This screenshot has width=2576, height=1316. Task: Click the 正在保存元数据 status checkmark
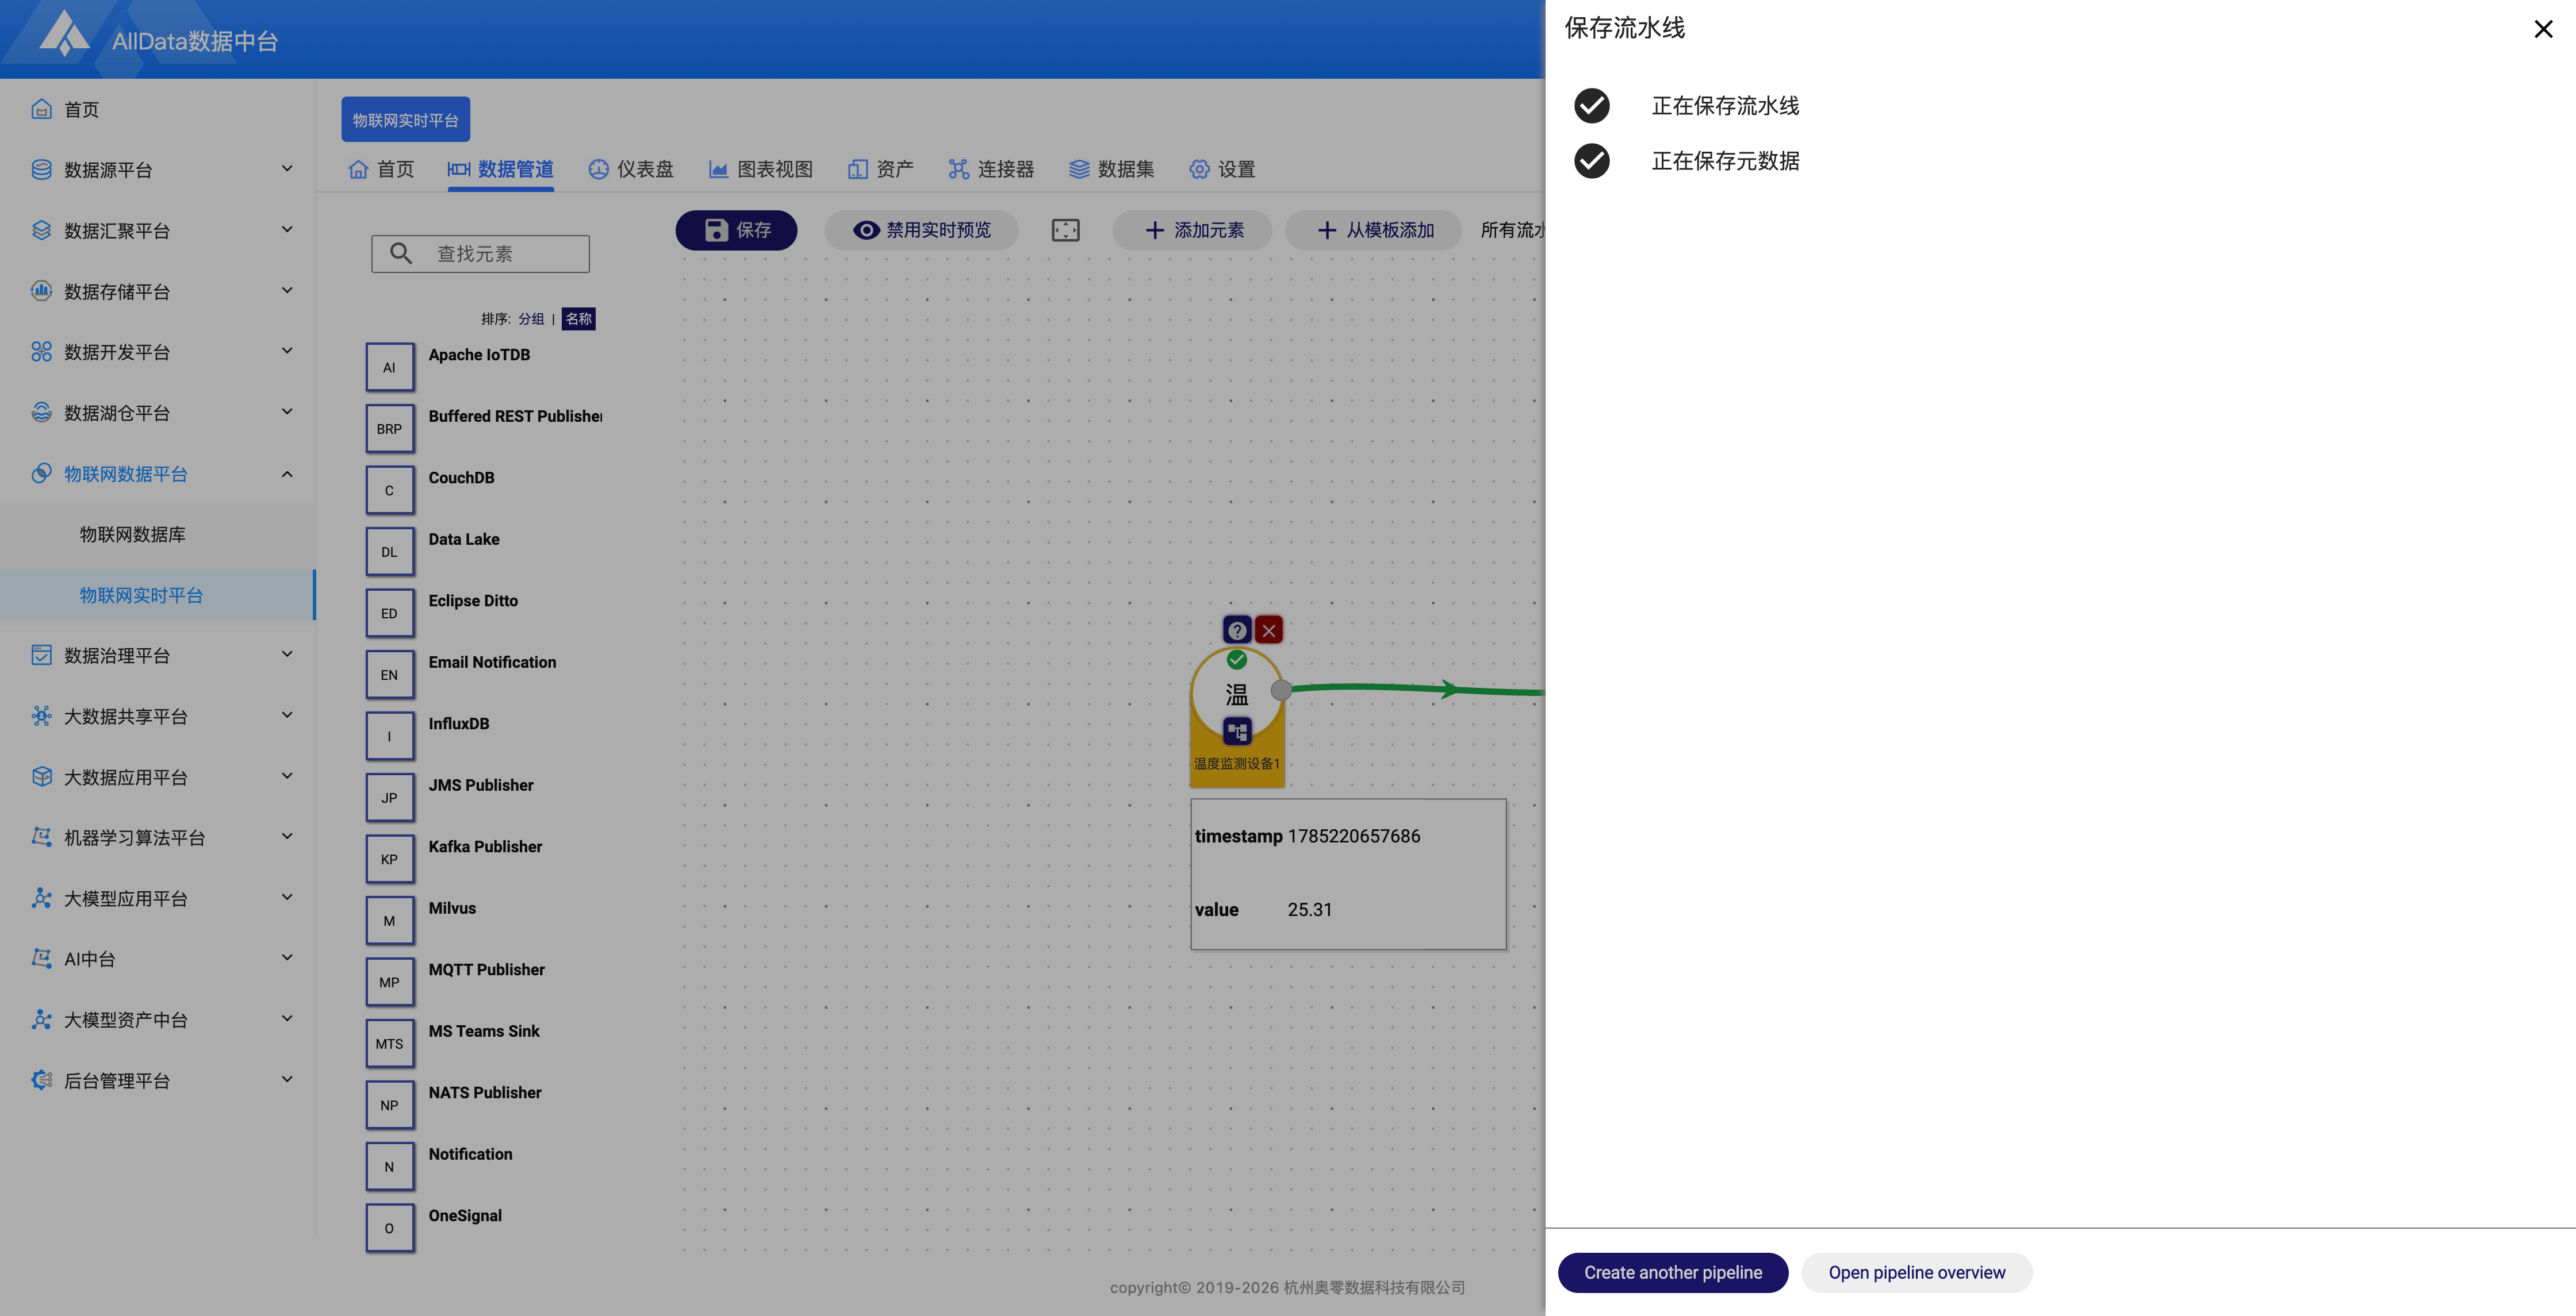(x=1592, y=161)
